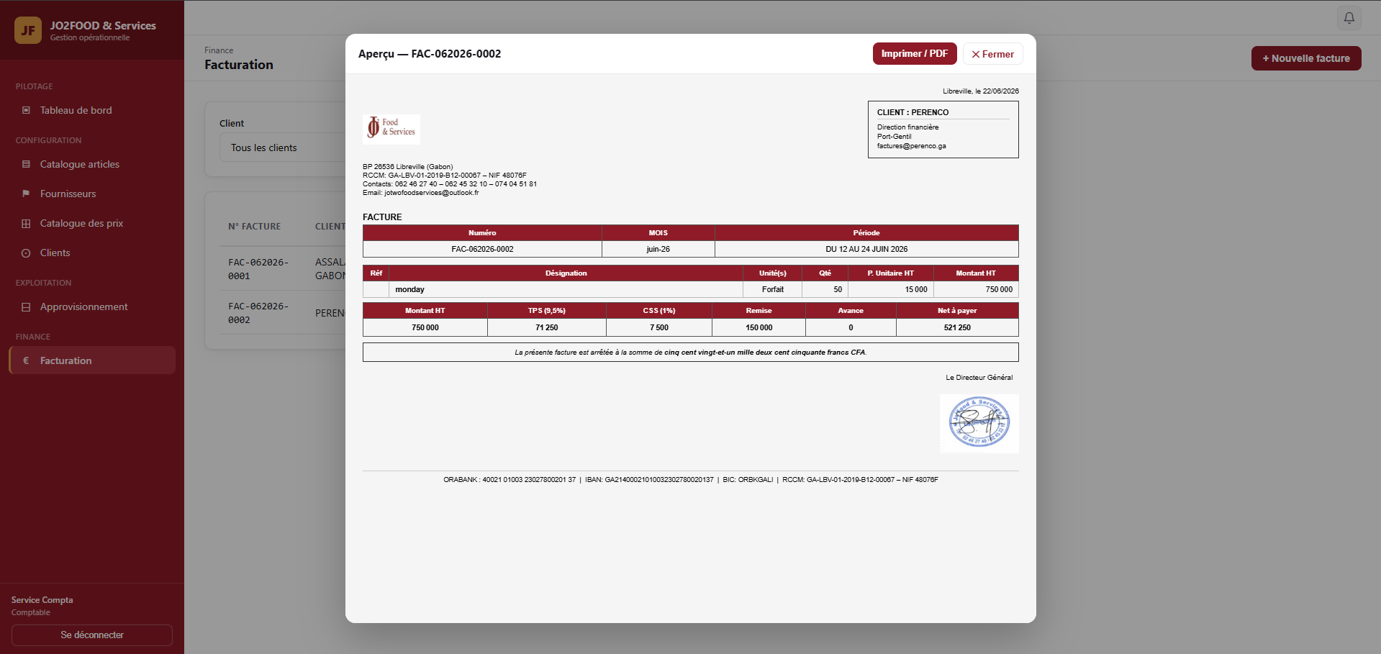Click the Catalogue articles list icon

[26, 164]
